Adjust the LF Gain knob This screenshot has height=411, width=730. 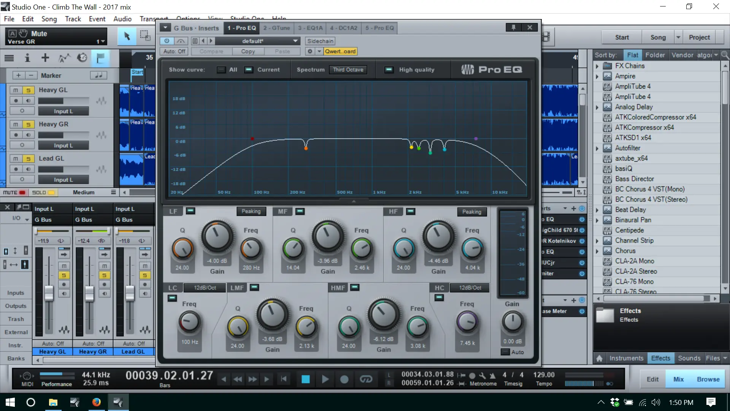217,236
